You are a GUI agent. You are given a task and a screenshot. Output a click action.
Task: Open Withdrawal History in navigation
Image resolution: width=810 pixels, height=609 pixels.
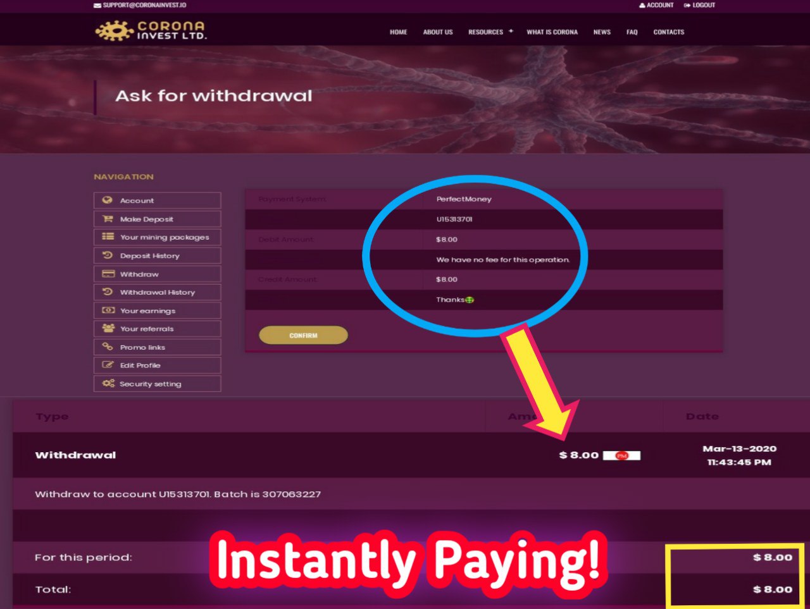(158, 292)
